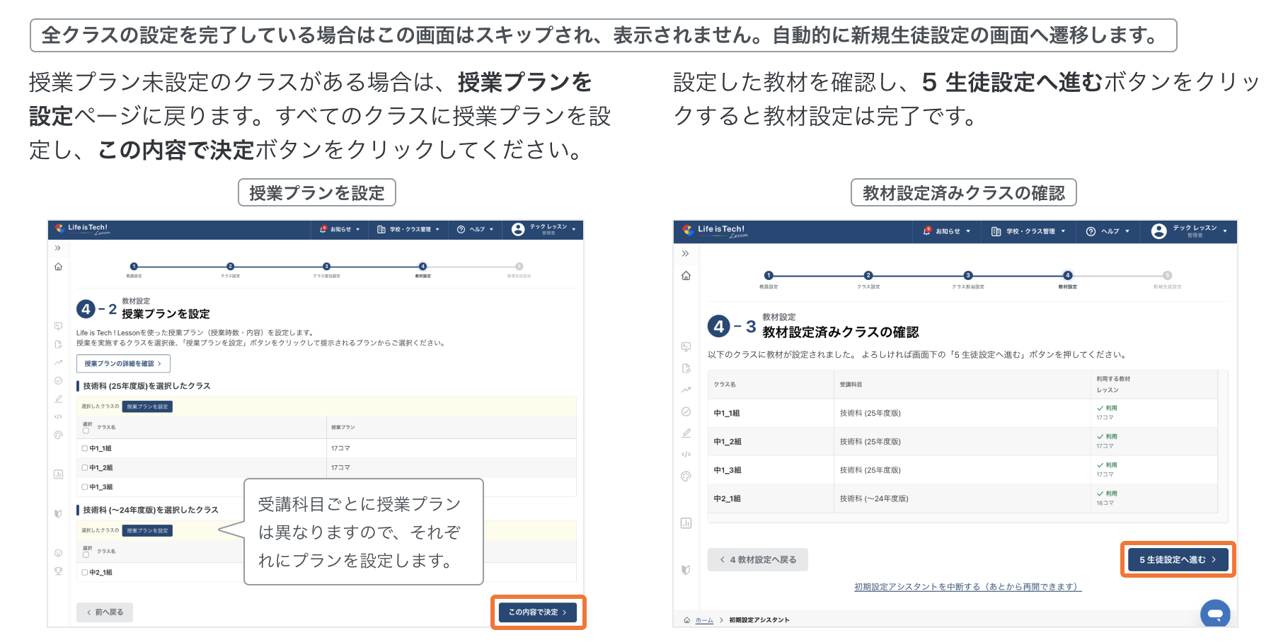Viewport: 1288px width, 642px height.
Task: Click the code brackets icon in the right screenshot's sidebar
Action: point(686,455)
